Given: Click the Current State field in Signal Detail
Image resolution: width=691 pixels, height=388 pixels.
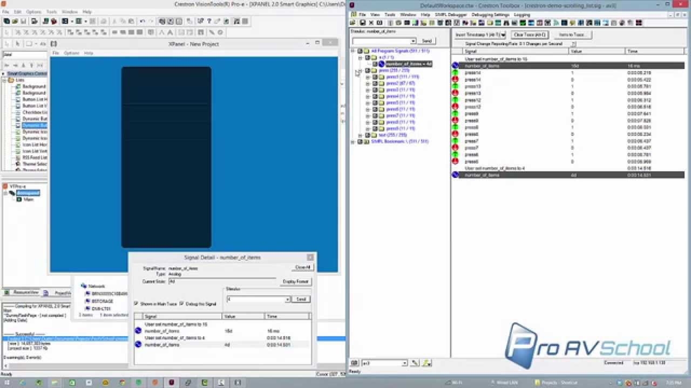Looking at the screenshot, I should (x=221, y=281).
